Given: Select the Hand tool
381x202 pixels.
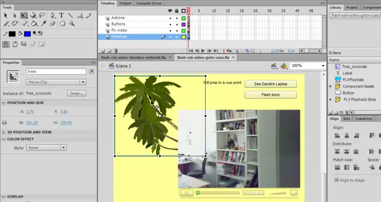Looking at the screenshot, I should click(x=62, y=23).
